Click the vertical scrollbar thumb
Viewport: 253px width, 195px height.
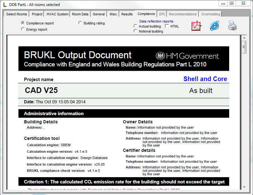coord(244,47)
